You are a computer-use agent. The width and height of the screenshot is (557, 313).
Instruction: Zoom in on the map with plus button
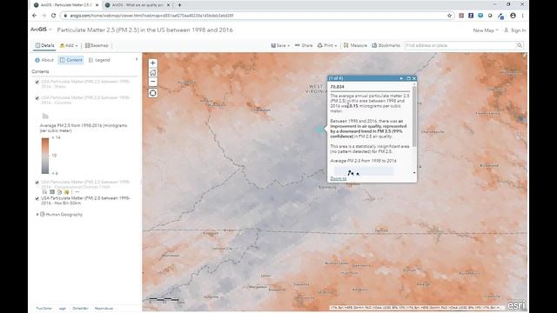(x=153, y=63)
